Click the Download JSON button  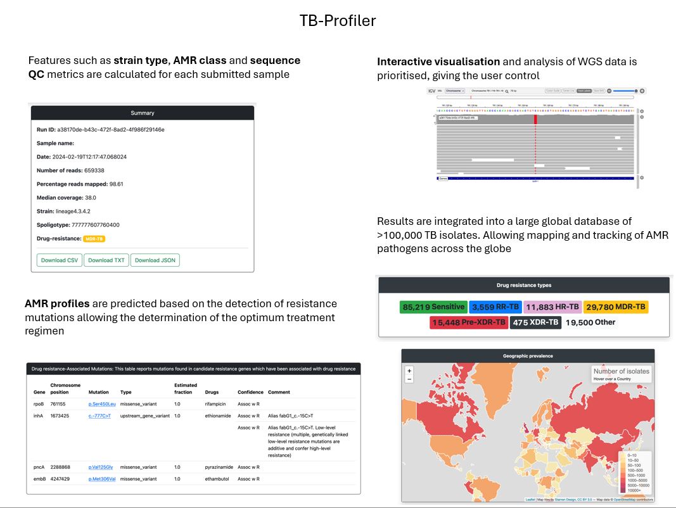[155, 260]
